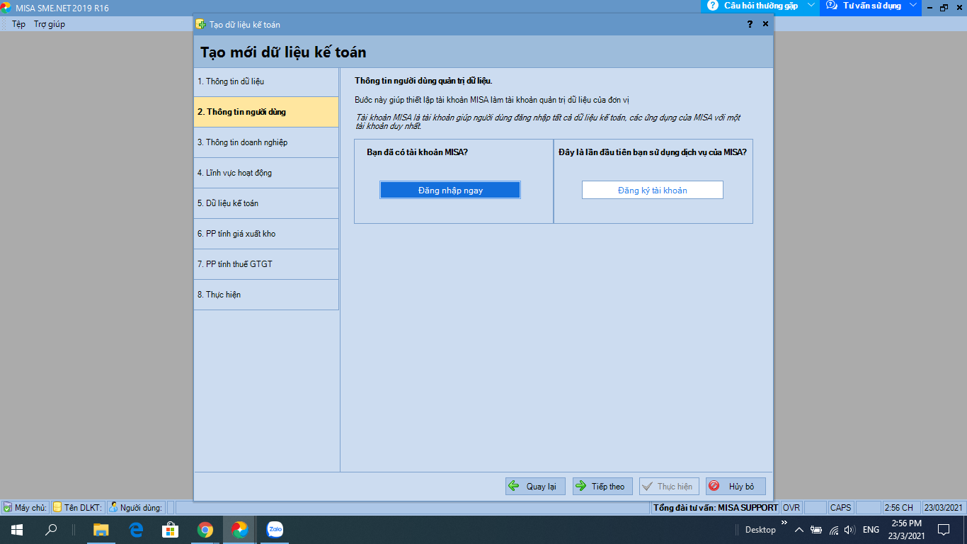This screenshot has width=967, height=544.
Task: Open the Windows Start menu
Action: click(x=16, y=530)
